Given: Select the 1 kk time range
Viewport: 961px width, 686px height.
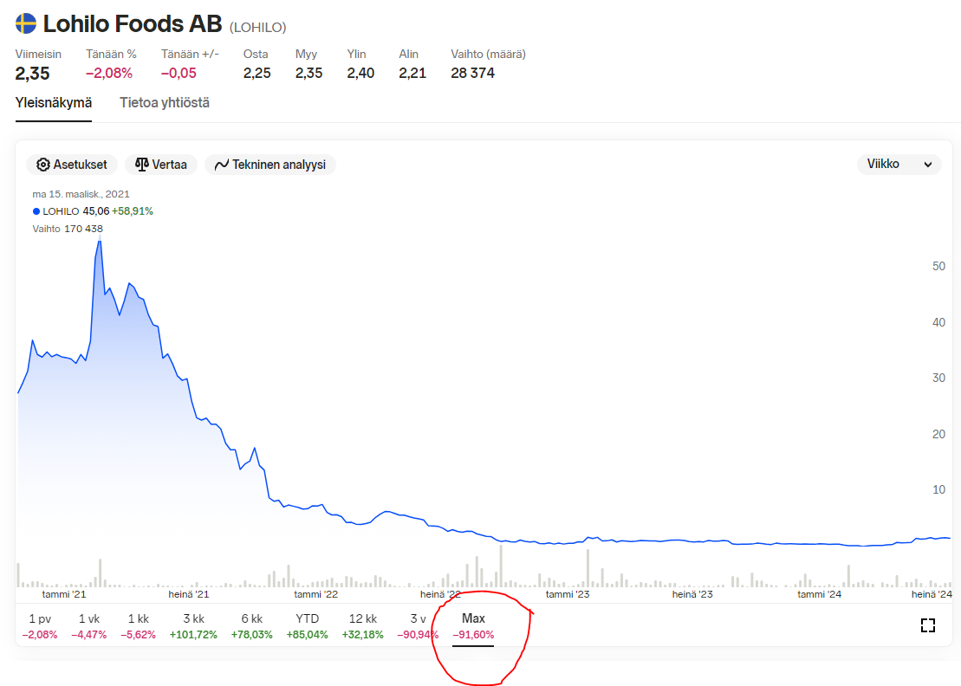Looking at the screenshot, I should tap(138, 626).
